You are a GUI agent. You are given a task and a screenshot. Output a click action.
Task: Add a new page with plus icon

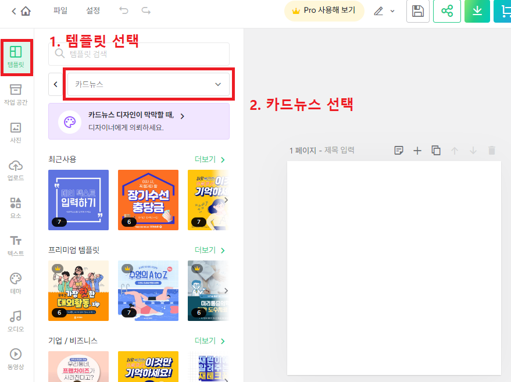[x=417, y=150]
